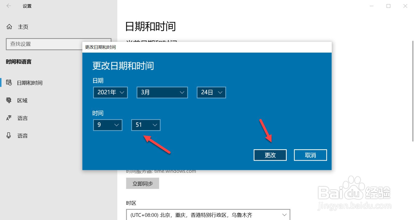Viewport: 414px width, 220px height.
Task: Minimize the Settings window
Action: click(372, 6)
